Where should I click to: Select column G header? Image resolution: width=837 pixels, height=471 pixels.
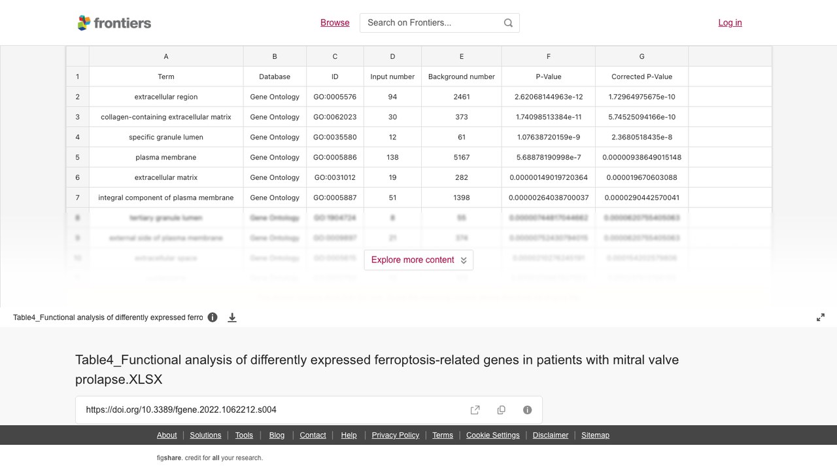pos(641,56)
